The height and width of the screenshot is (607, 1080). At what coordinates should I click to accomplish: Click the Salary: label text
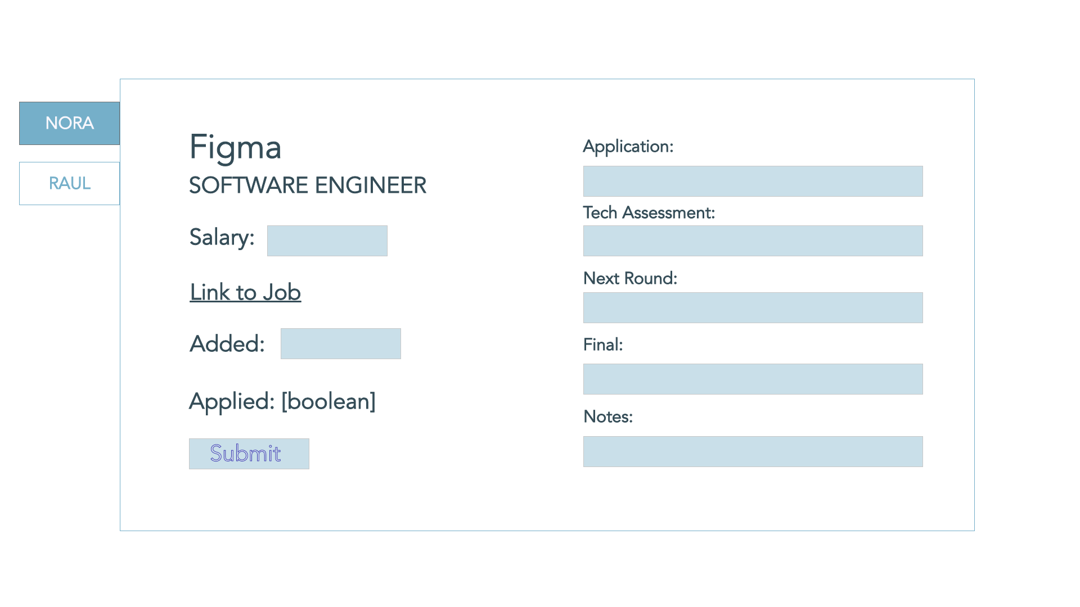tap(222, 237)
